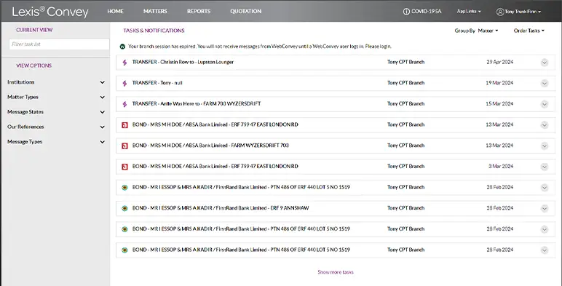Click the Lexis Convey logo
Screen dimensions: 562x286
coord(50,12)
